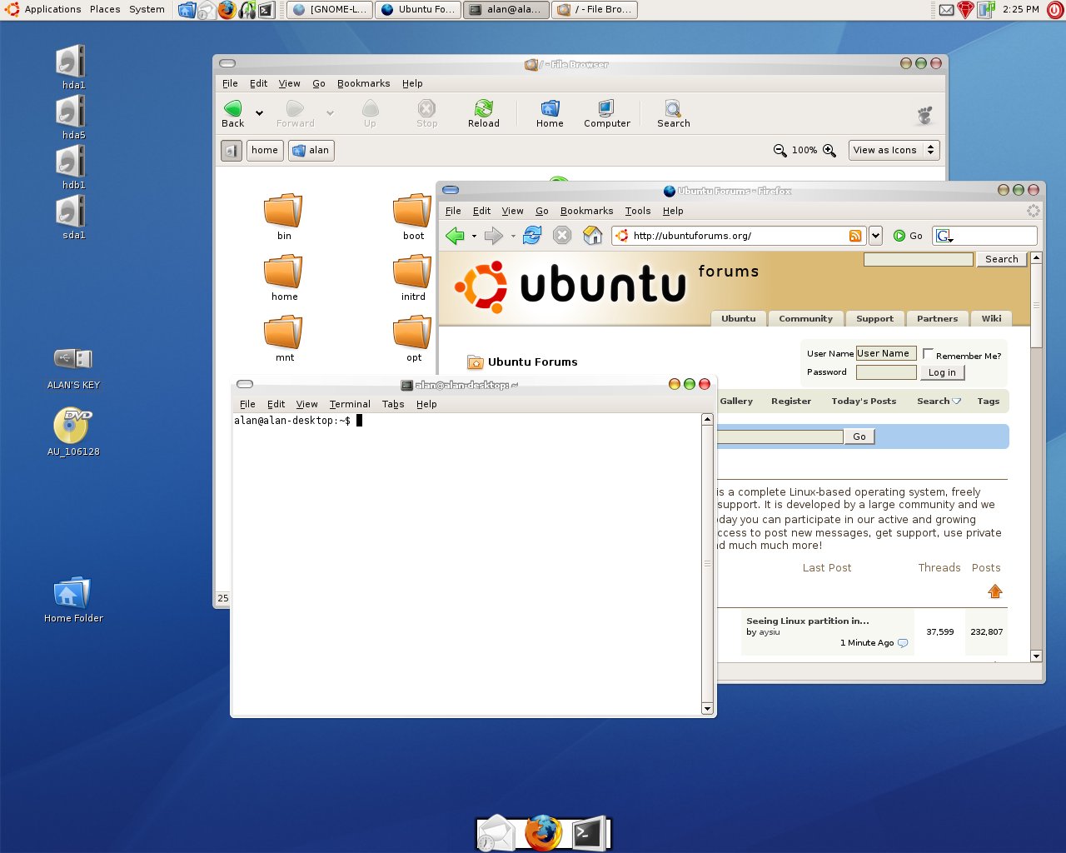The image size is (1066, 853).
Task: Click the red ruby icon in the system tray
Action: [966, 10]
